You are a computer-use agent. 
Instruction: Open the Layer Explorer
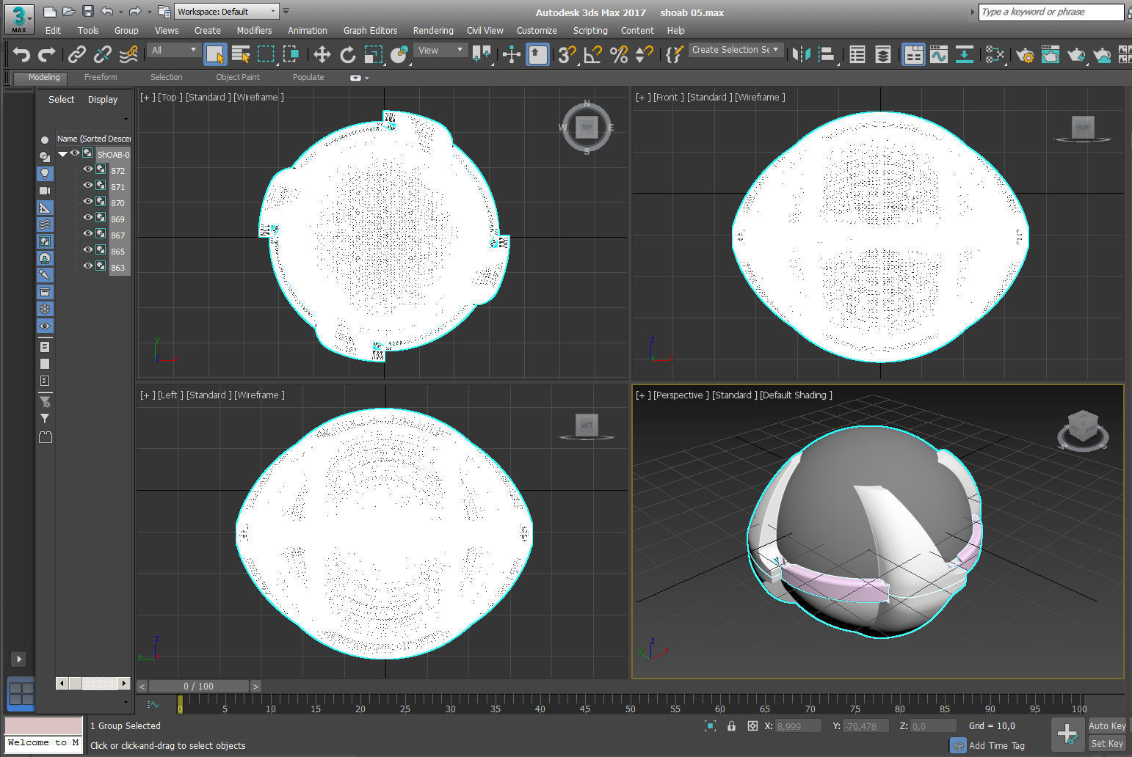pyautogui.click(x=883, y=54)
